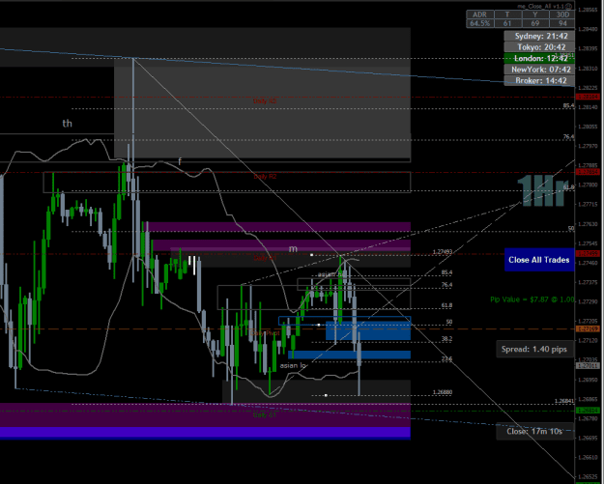Click the ADR header cell
The height and width of the screenshot is (484, 604).
[479, 14]
